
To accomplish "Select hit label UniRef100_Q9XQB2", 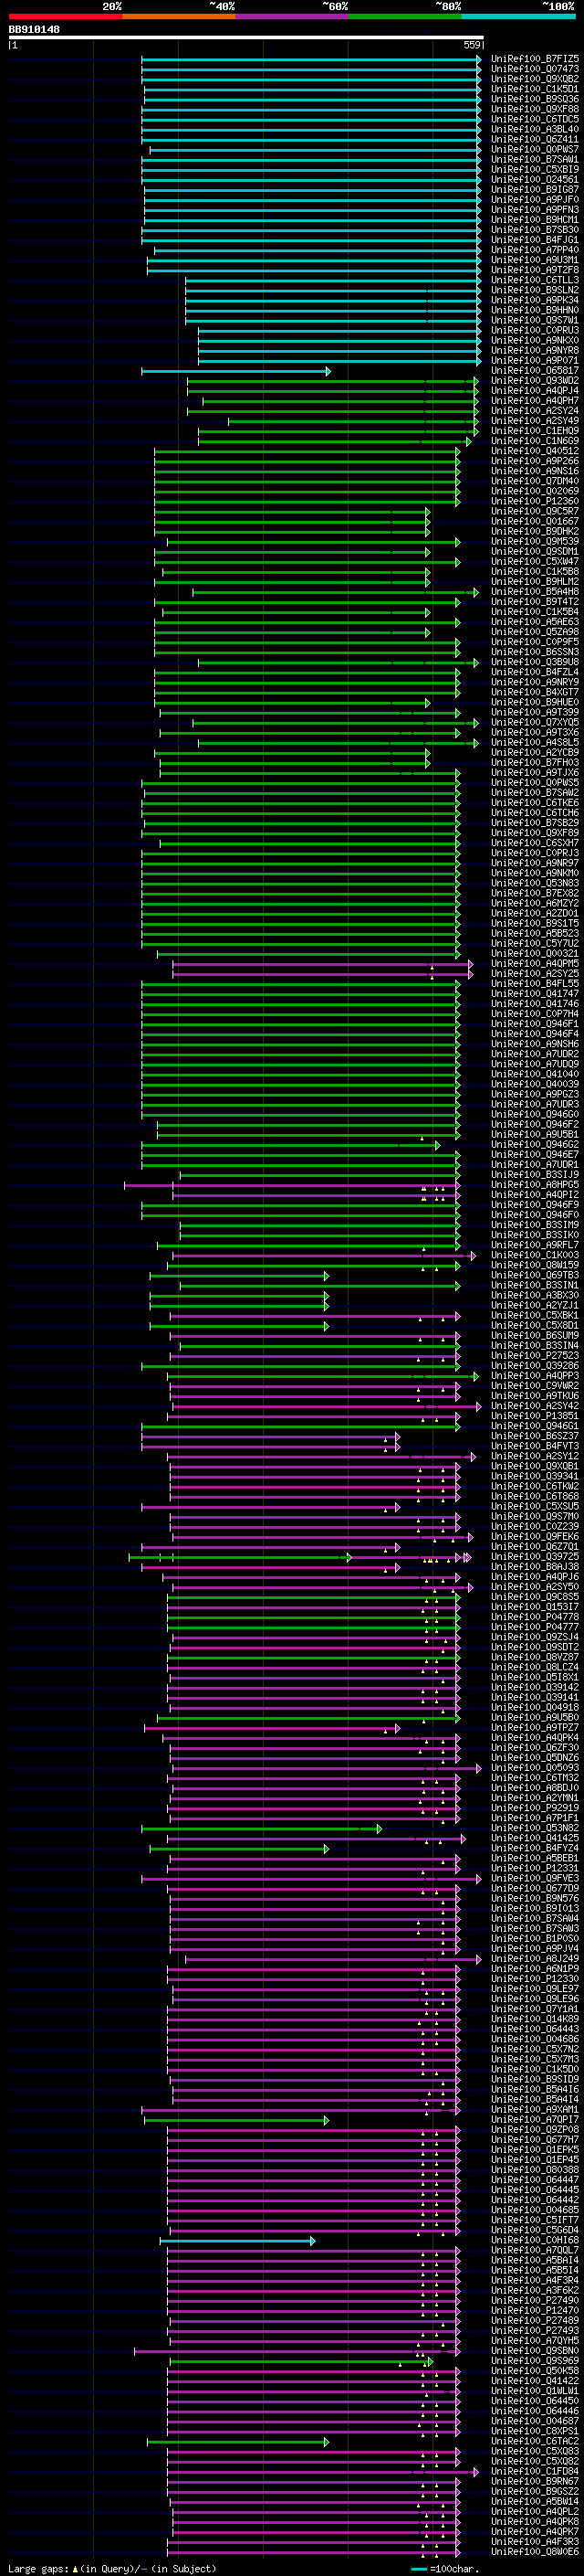I will (x=535, y=79).
